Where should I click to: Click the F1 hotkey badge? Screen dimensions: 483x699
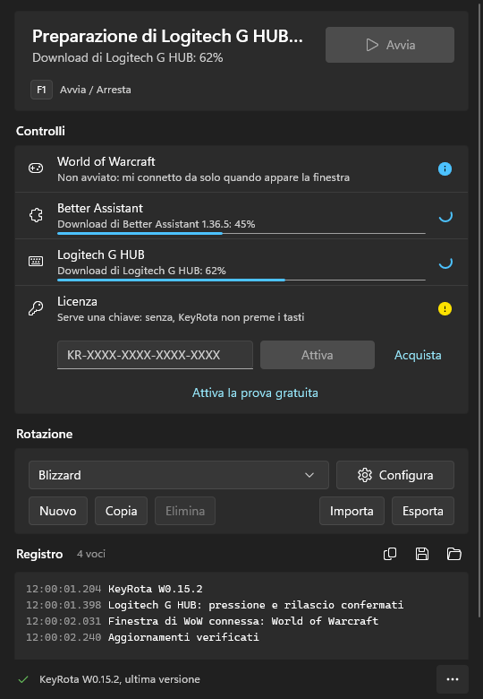[41, 90]
